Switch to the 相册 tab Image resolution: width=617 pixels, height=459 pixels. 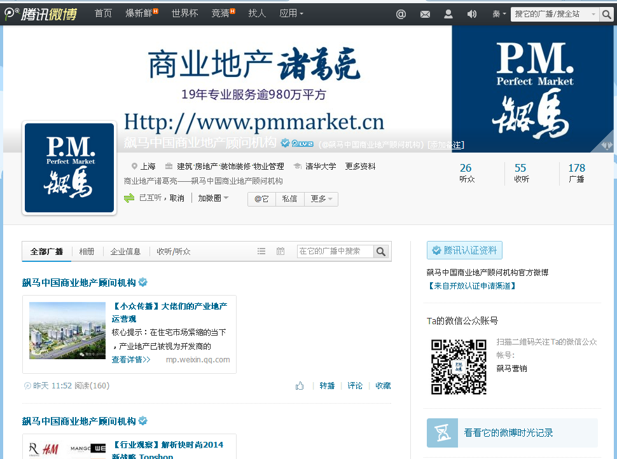87,251
